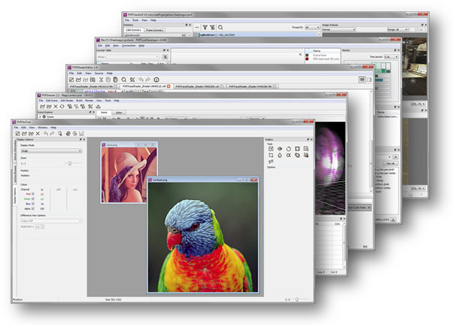This screenshot has width=453, height=325.
Task: Open the Connection menu in PVRTune window
Action: (x=129, y=46)
